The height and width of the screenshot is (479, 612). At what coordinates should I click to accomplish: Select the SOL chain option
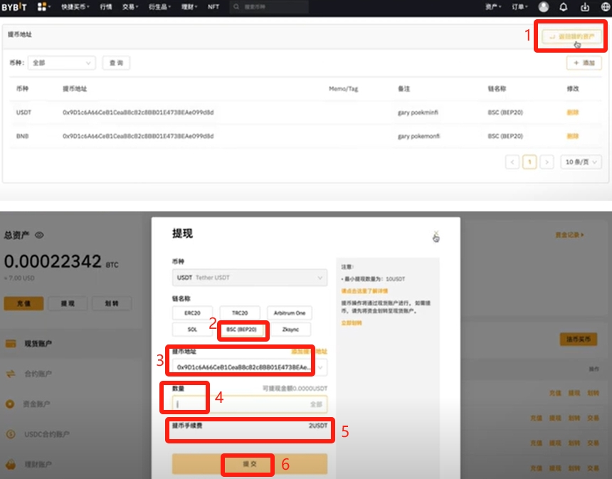pos(192,330)
